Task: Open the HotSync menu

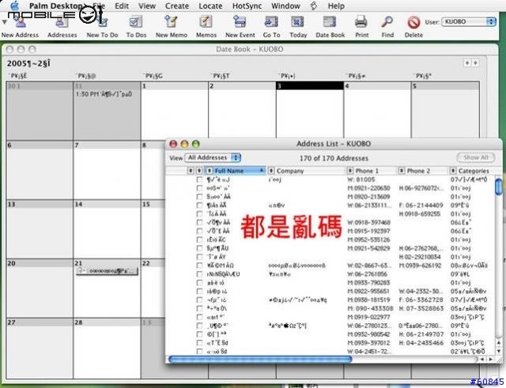Action: click(x=247, y=6)
